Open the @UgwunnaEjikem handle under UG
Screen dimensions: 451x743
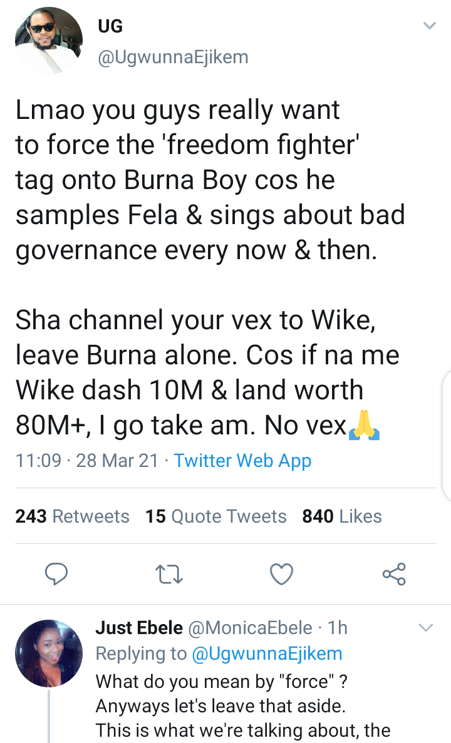pos(172,58)
